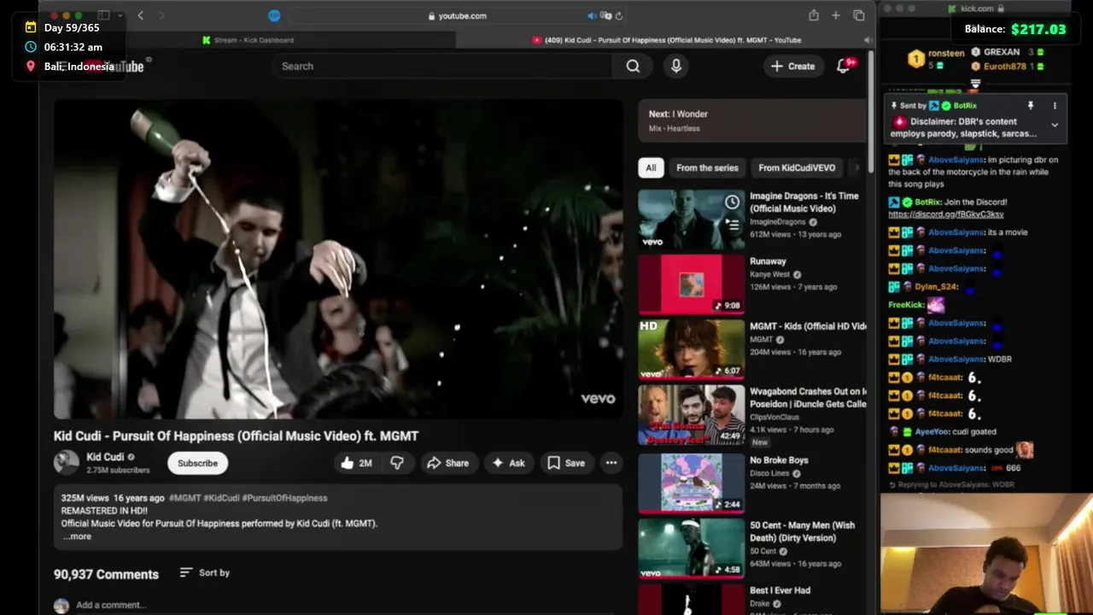1093x615 pixels.
Task: Click the AyeeYoo username in chat
Action: click(931, 432)
